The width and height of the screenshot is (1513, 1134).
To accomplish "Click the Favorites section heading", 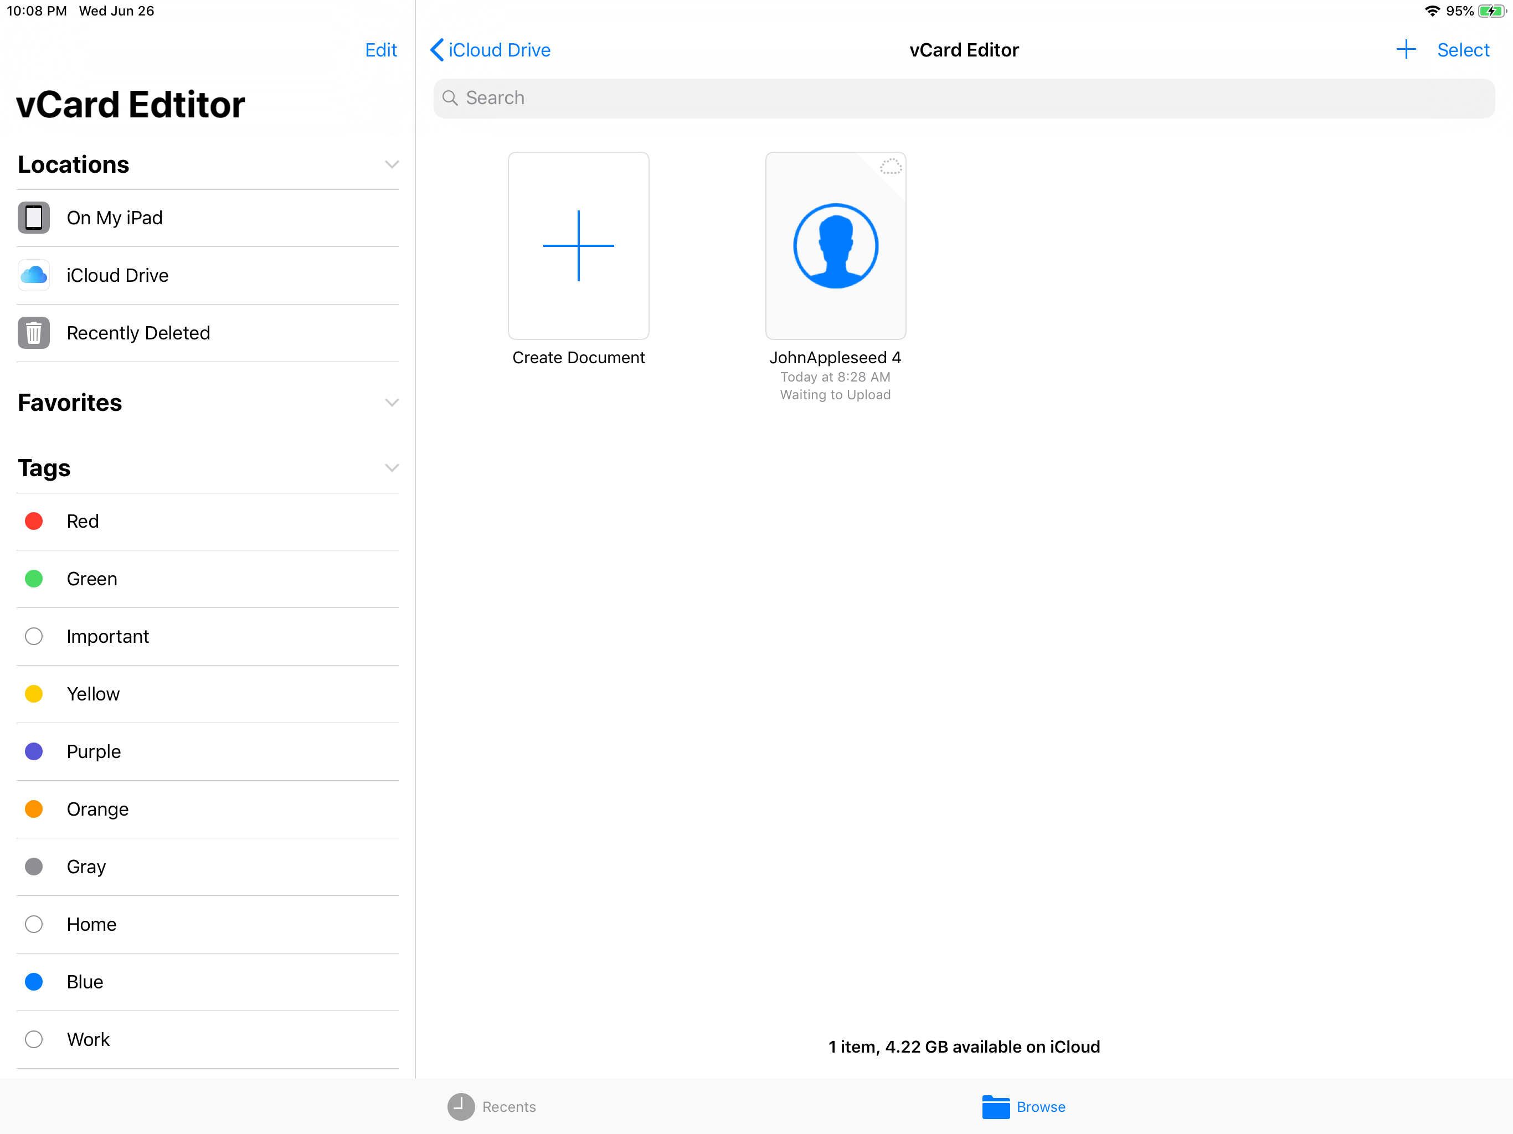I will coord(70,403).
